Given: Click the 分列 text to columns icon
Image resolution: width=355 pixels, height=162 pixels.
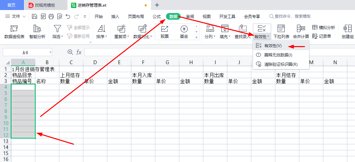Looking at the screenshot, I should (210, 29).
